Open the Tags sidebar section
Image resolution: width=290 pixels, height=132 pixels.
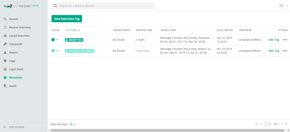click(x=12, y=61)
